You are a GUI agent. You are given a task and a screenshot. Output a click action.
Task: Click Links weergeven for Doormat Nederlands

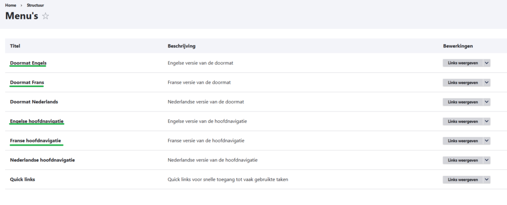tap(462, 102)
